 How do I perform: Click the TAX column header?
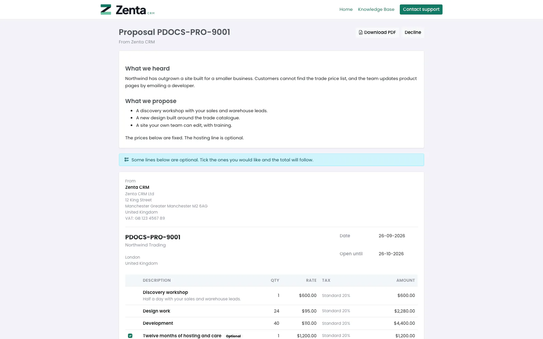point(326,280)
